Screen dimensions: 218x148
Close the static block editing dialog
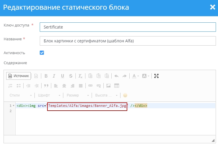[212, 7]
